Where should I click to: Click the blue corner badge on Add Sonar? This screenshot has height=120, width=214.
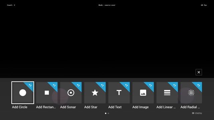coord(78,86)
